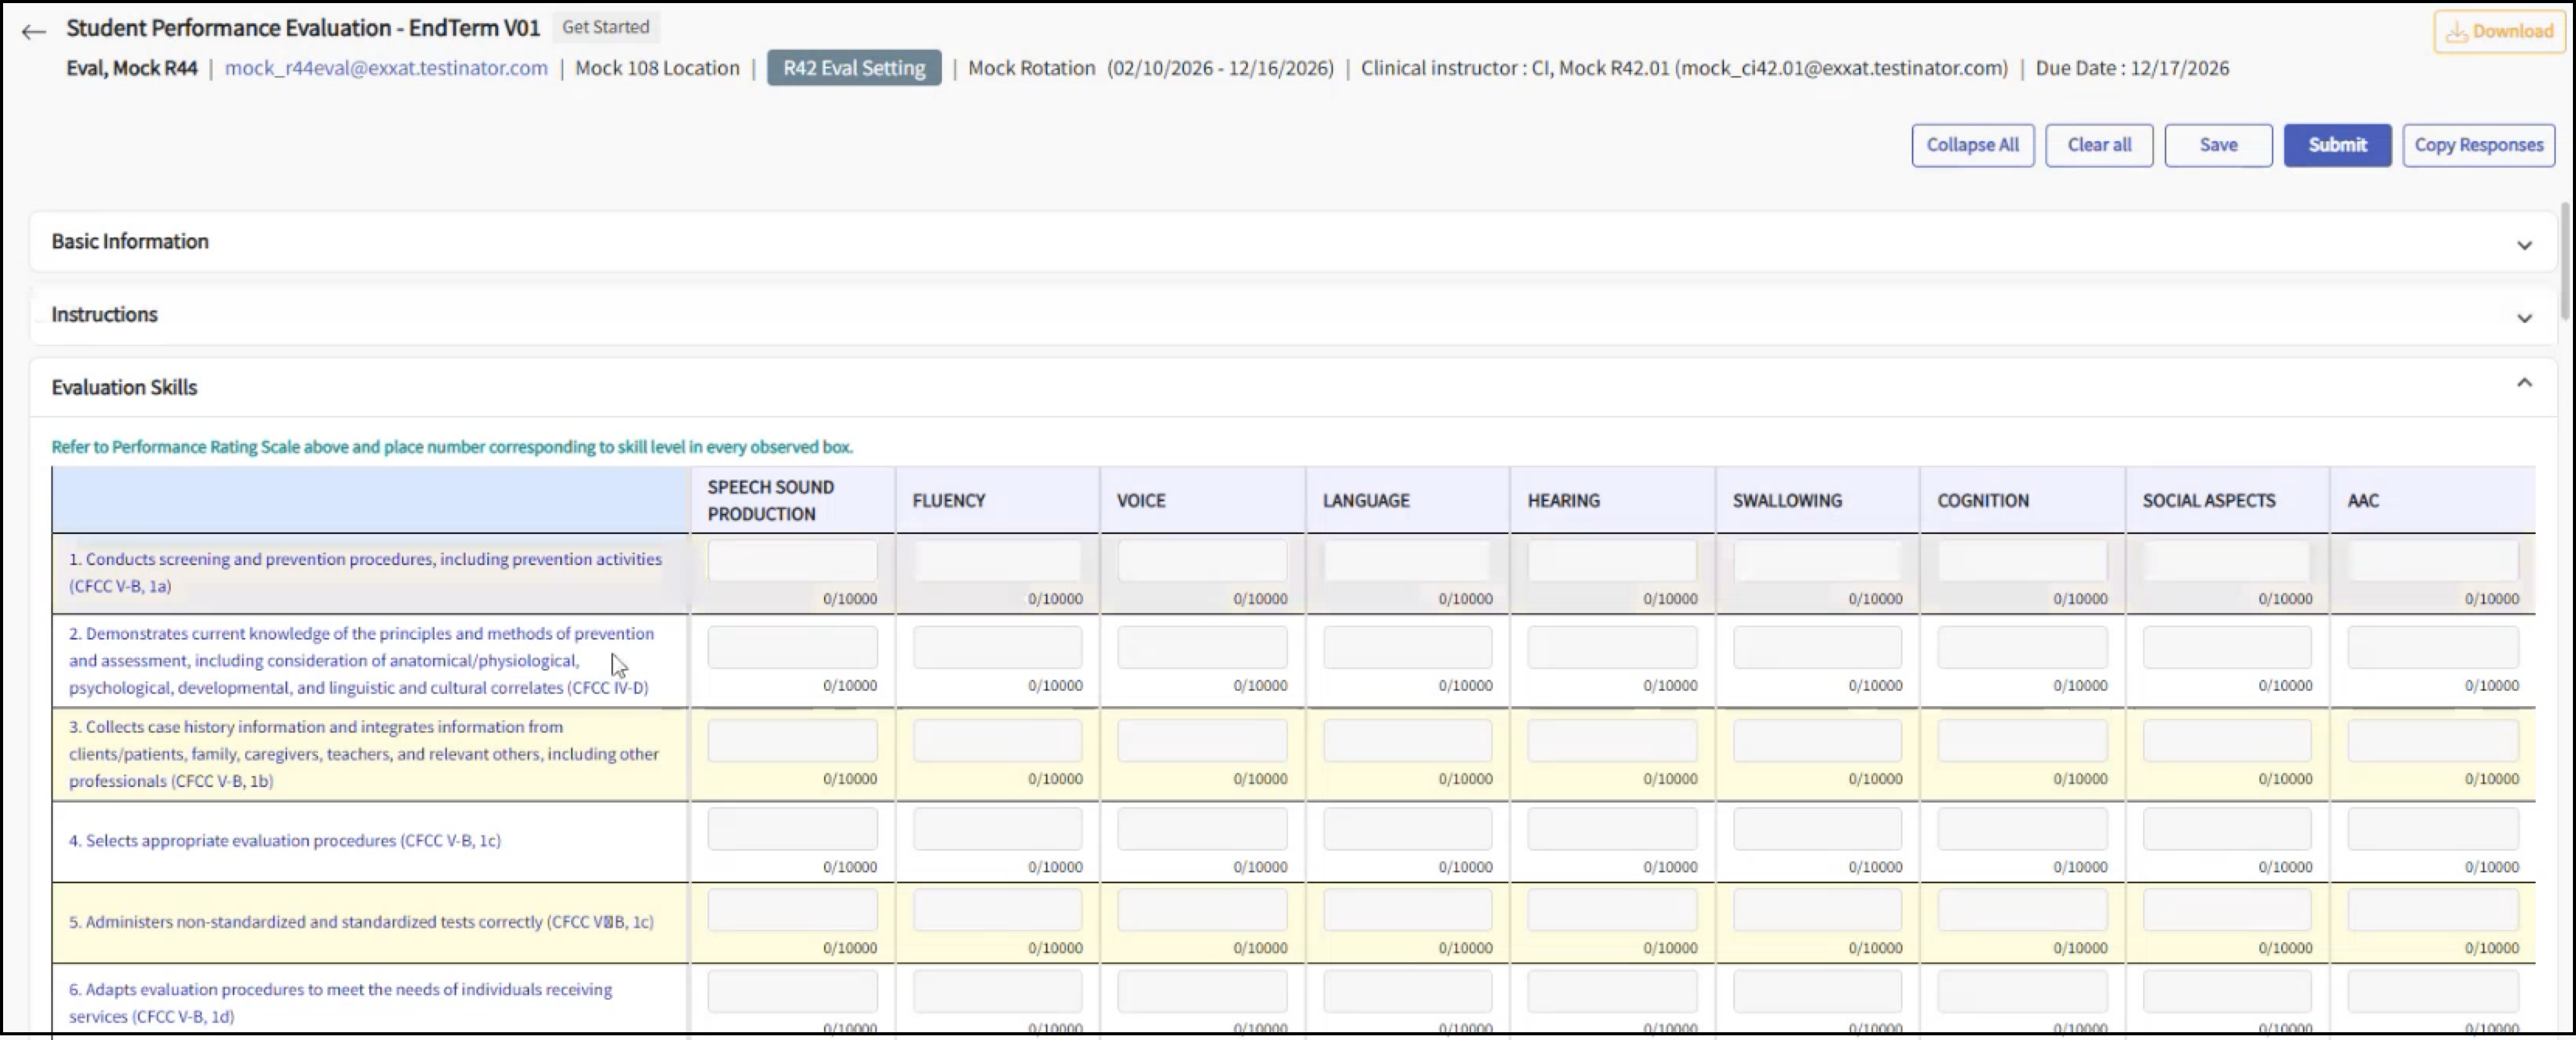Click the Cognition field for skill 1
Viewport: 2576px width, 1040px height.
tap(2022, 562)
